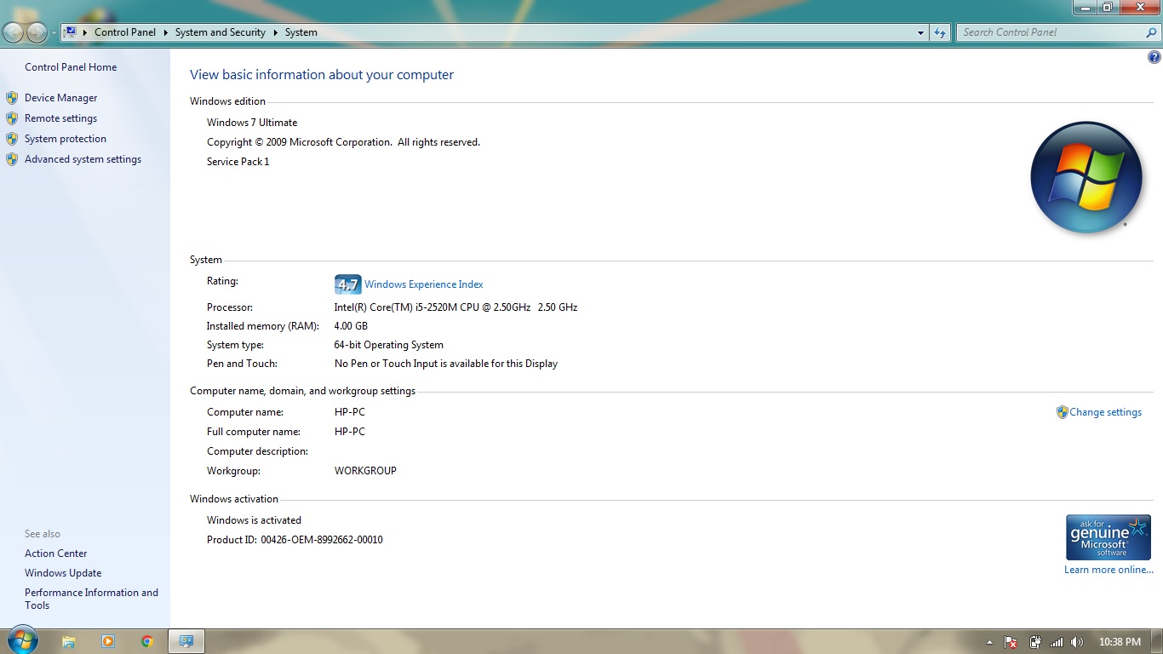Click the volume speaker tray icon
The height and width of the screenshot is (654, 1163).
1077,642
